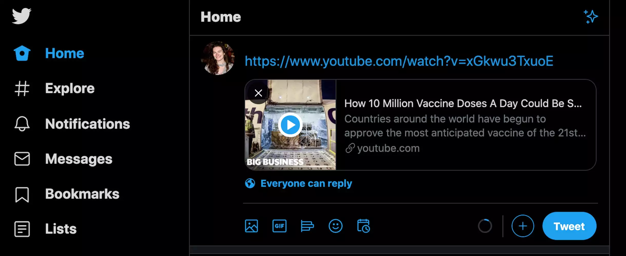Open the Lists sidebar icon
Screen dimensions: 626x256
coord(22,229)
